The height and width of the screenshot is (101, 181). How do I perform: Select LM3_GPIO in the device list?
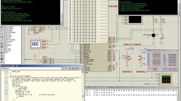8,31
